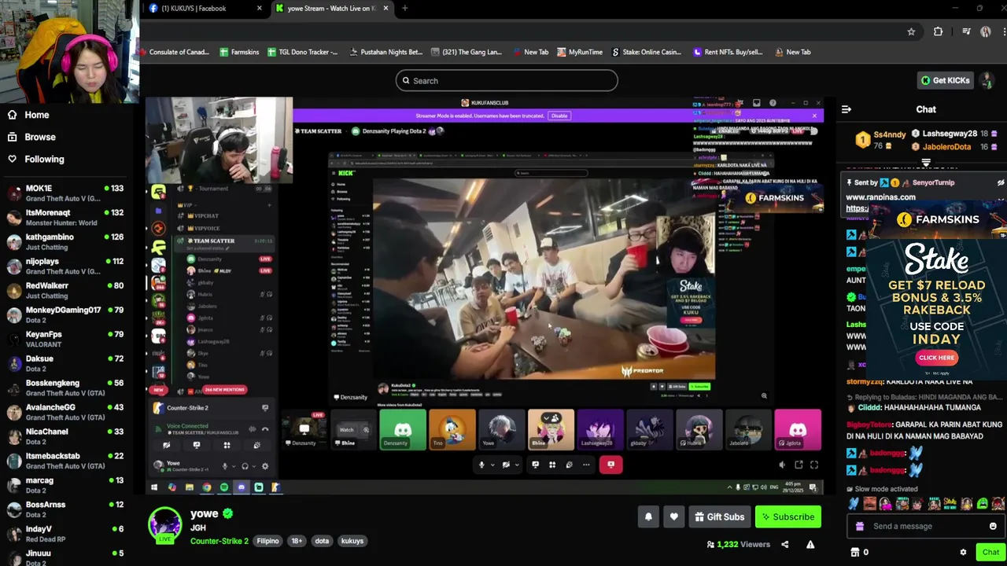The image size is (1007, 566).
Task: Click Discord disconnect red button
Action: [610, 465]
